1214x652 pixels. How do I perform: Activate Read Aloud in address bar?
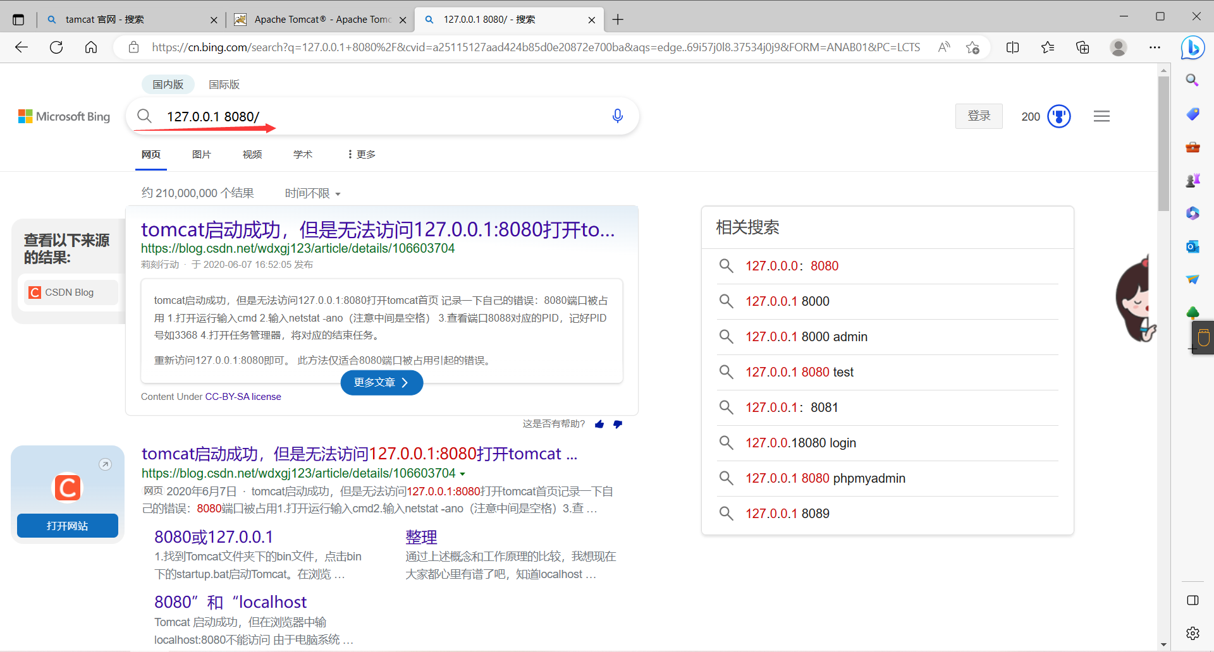(944, 47)
